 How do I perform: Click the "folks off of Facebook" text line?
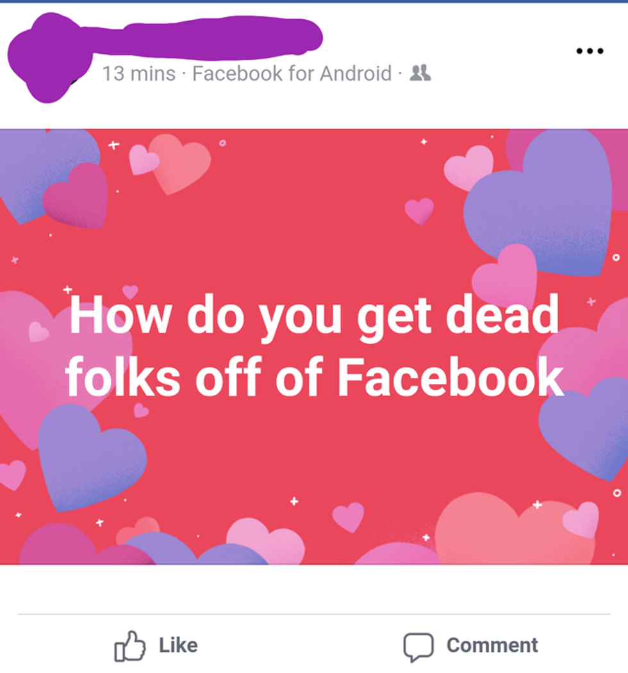314,378
